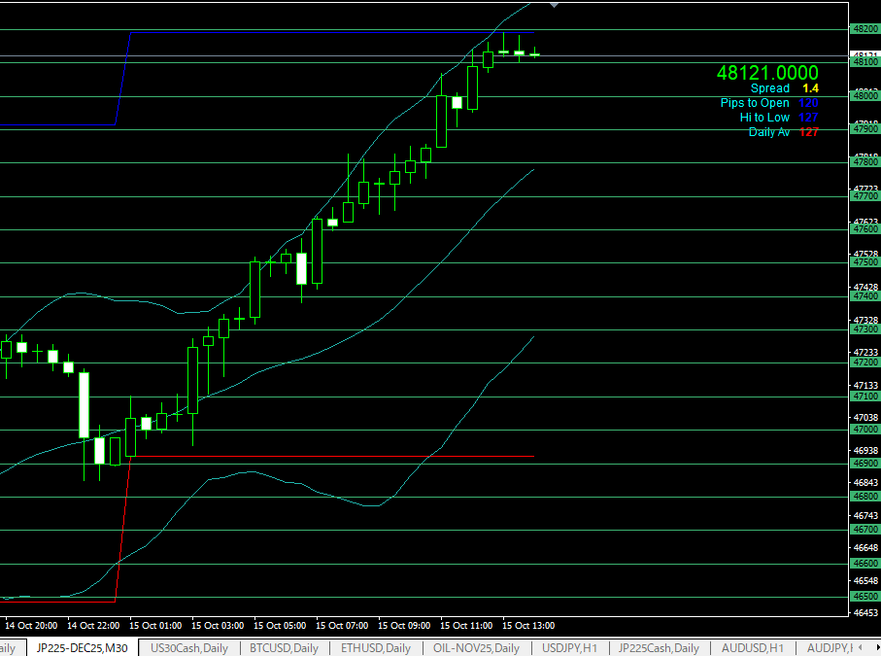Switch to the USDJPY,H1 tab
881x656 pixels.
pyautogui.click(x=569, y=648)
